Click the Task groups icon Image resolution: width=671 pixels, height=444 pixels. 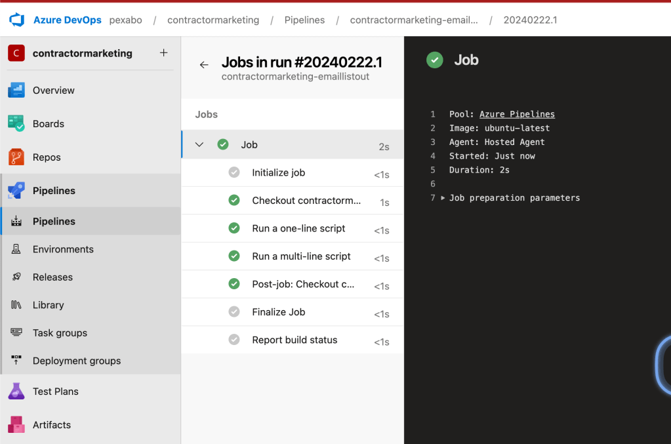coord(16,333)
